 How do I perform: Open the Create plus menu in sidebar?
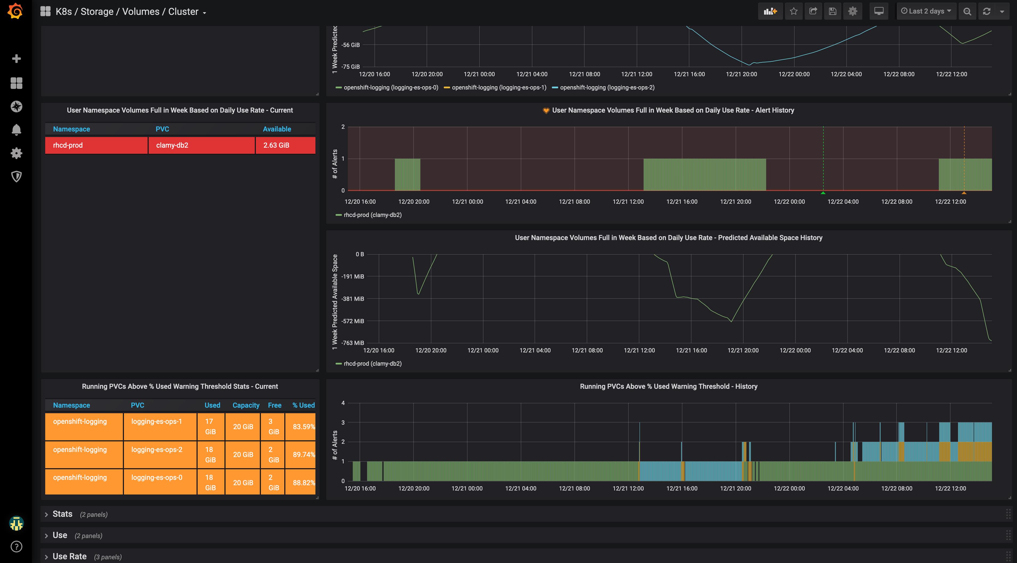[16, 59]
